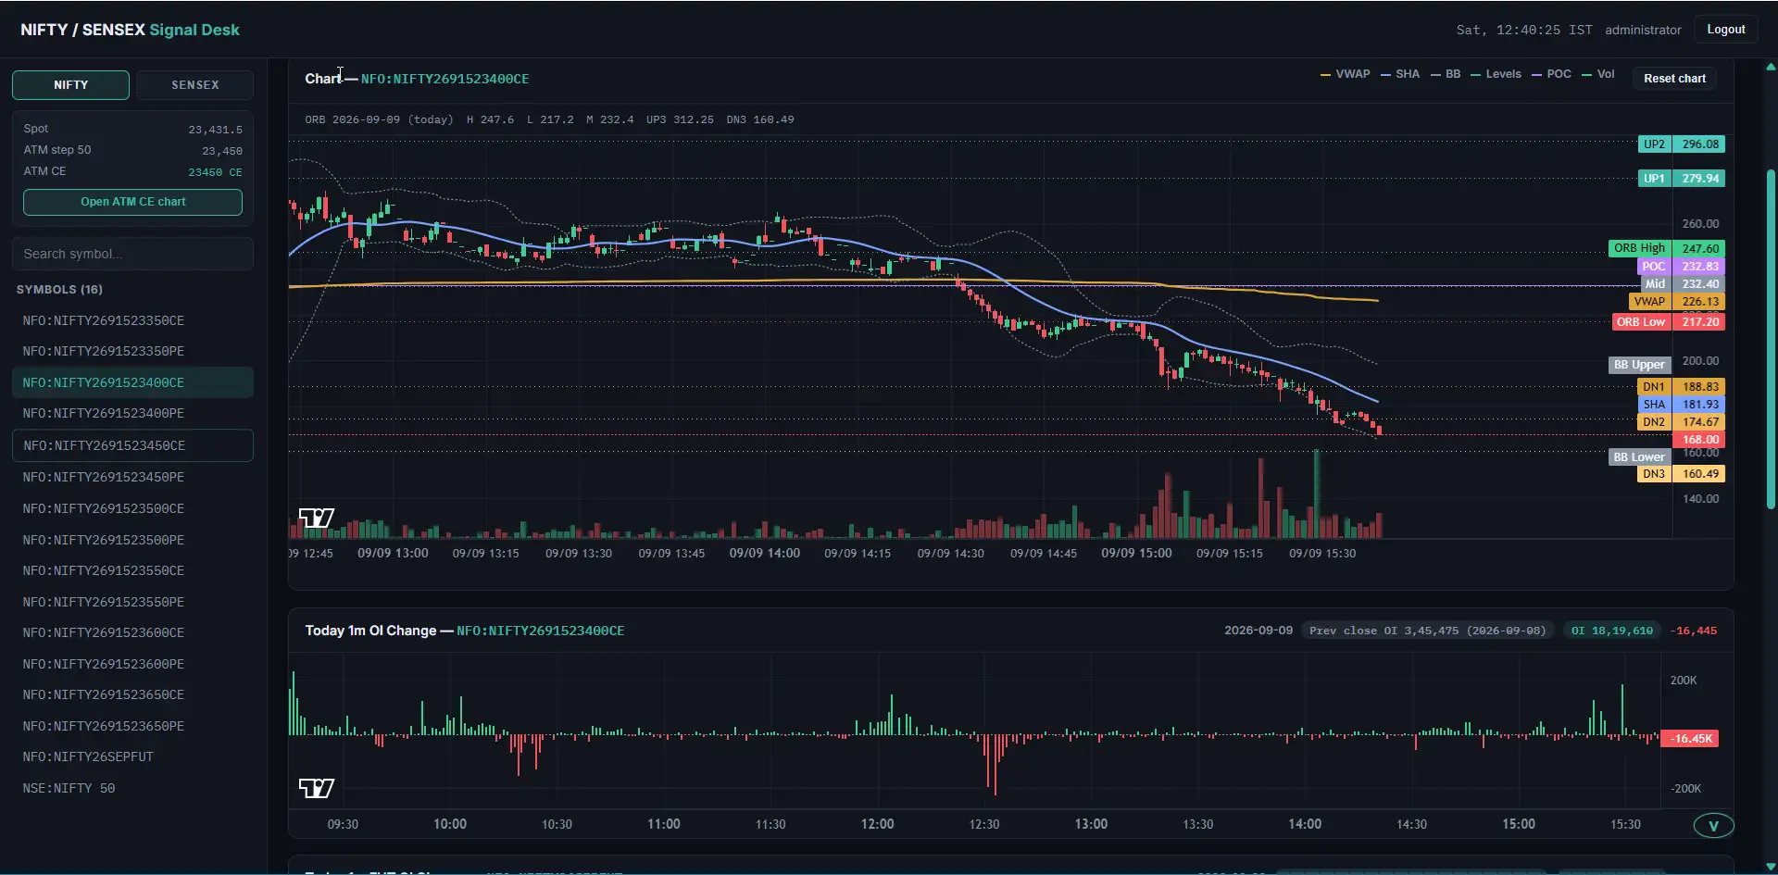Click the DN3 160.49 level label
This screenshot has width=1778, height=875.
(1682, 474)
